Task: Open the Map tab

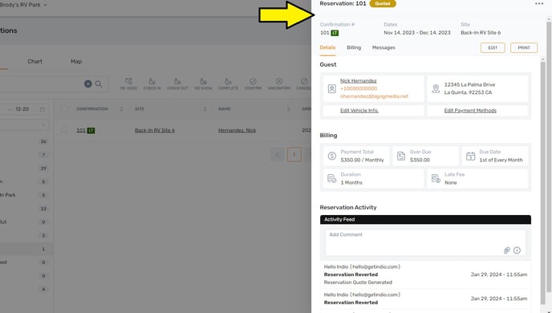Action: [76, 61]
